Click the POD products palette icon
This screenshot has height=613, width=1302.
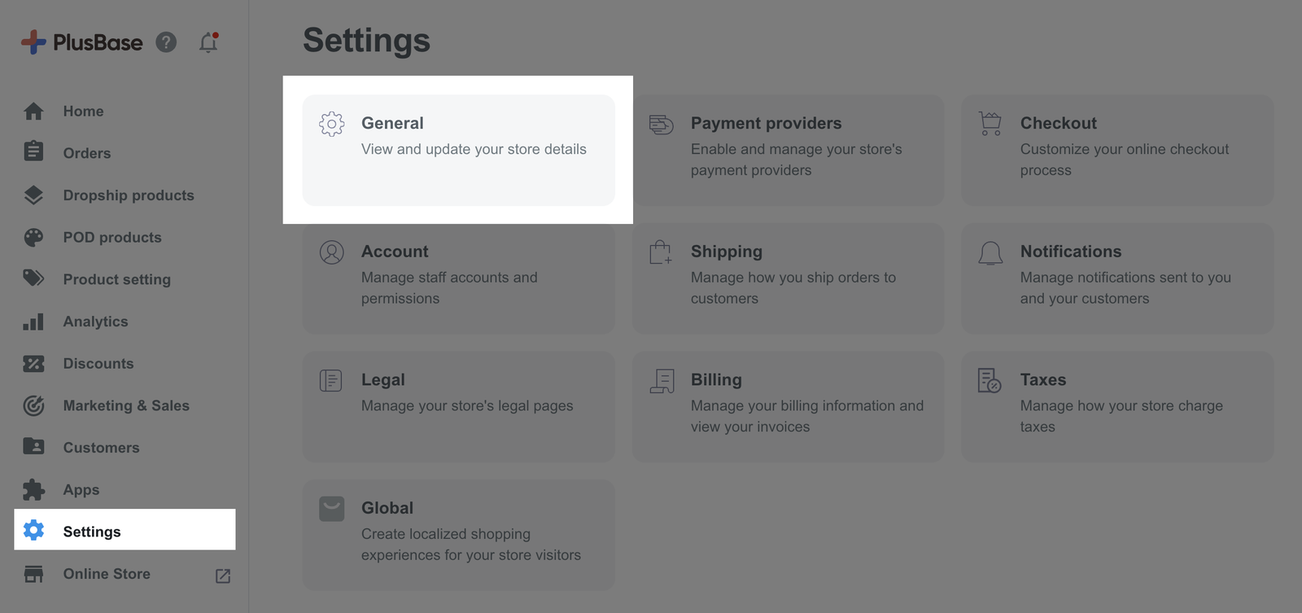[33, 237]
